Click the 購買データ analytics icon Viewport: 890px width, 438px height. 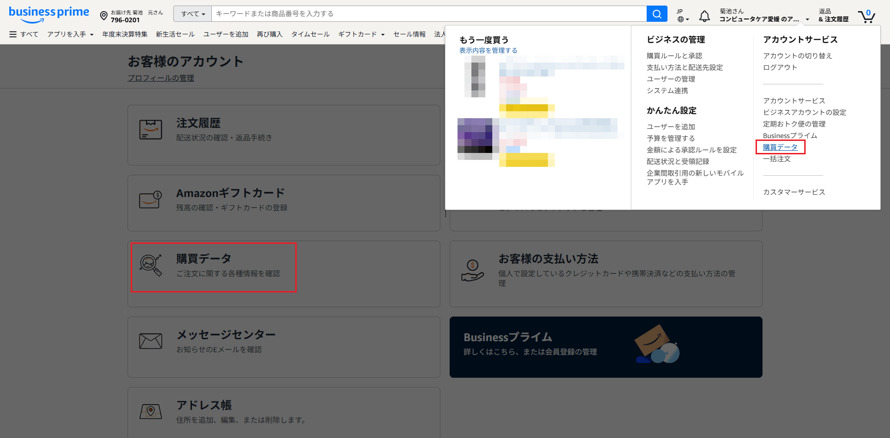pyautogui.click(x=151, y=265)
